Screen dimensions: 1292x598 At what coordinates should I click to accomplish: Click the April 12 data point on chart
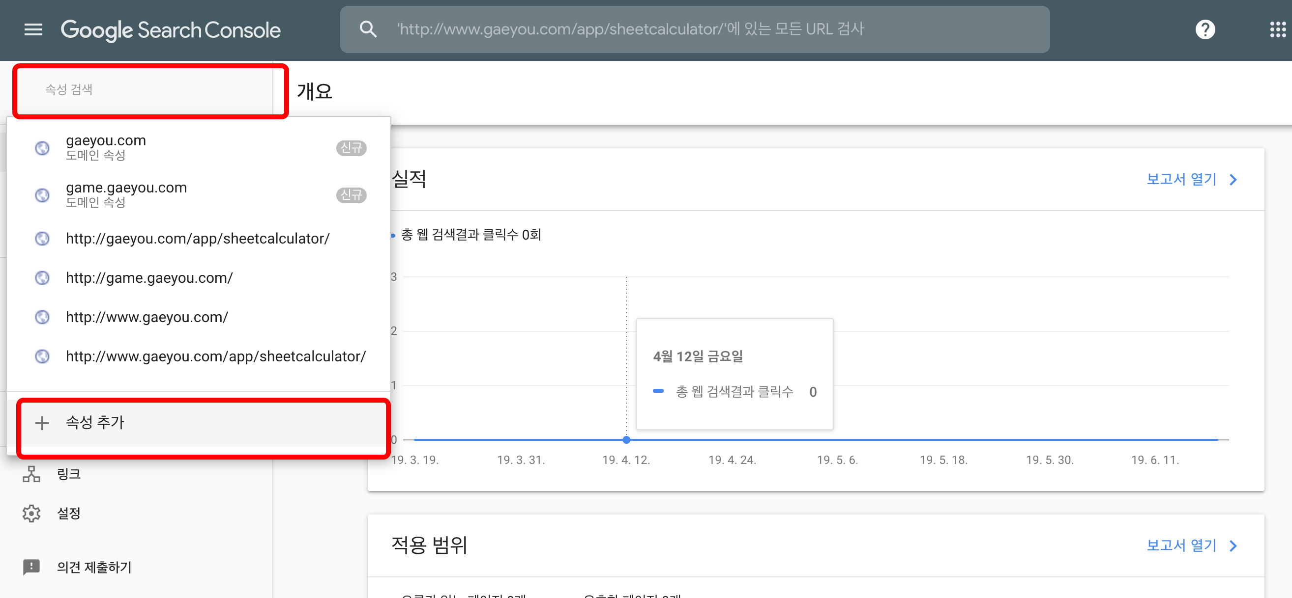(x=626, y=440)
